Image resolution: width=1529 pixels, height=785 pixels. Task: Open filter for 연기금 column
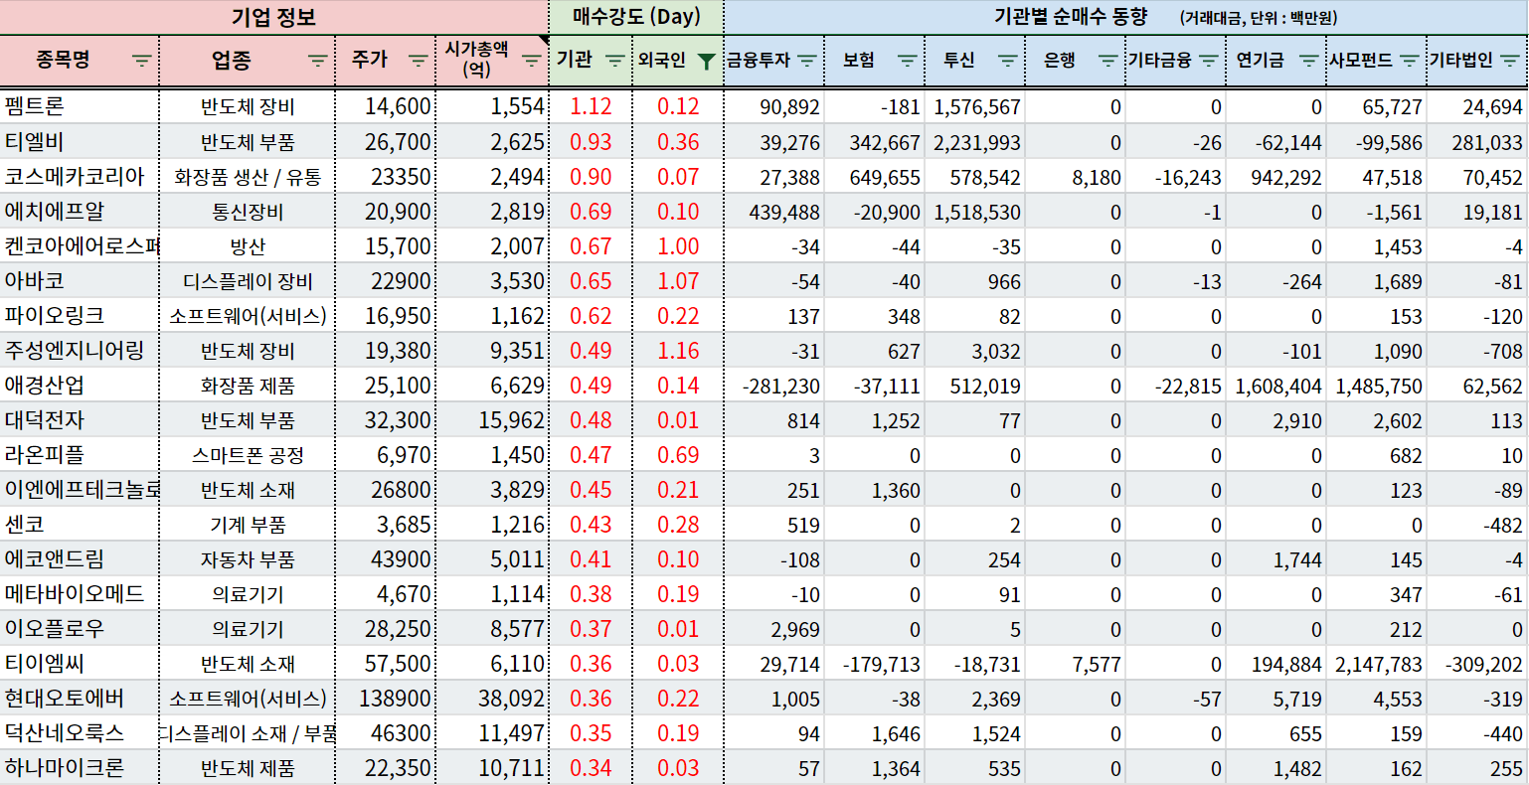pyautogui.click(x=1309, y=61)
